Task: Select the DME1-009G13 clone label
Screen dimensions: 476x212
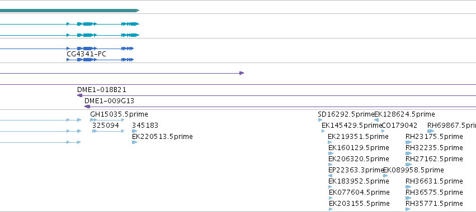Action: click(109, 100)
